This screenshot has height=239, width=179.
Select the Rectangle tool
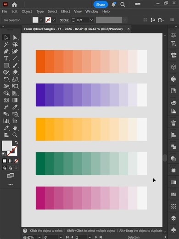(x=6, y=65)
